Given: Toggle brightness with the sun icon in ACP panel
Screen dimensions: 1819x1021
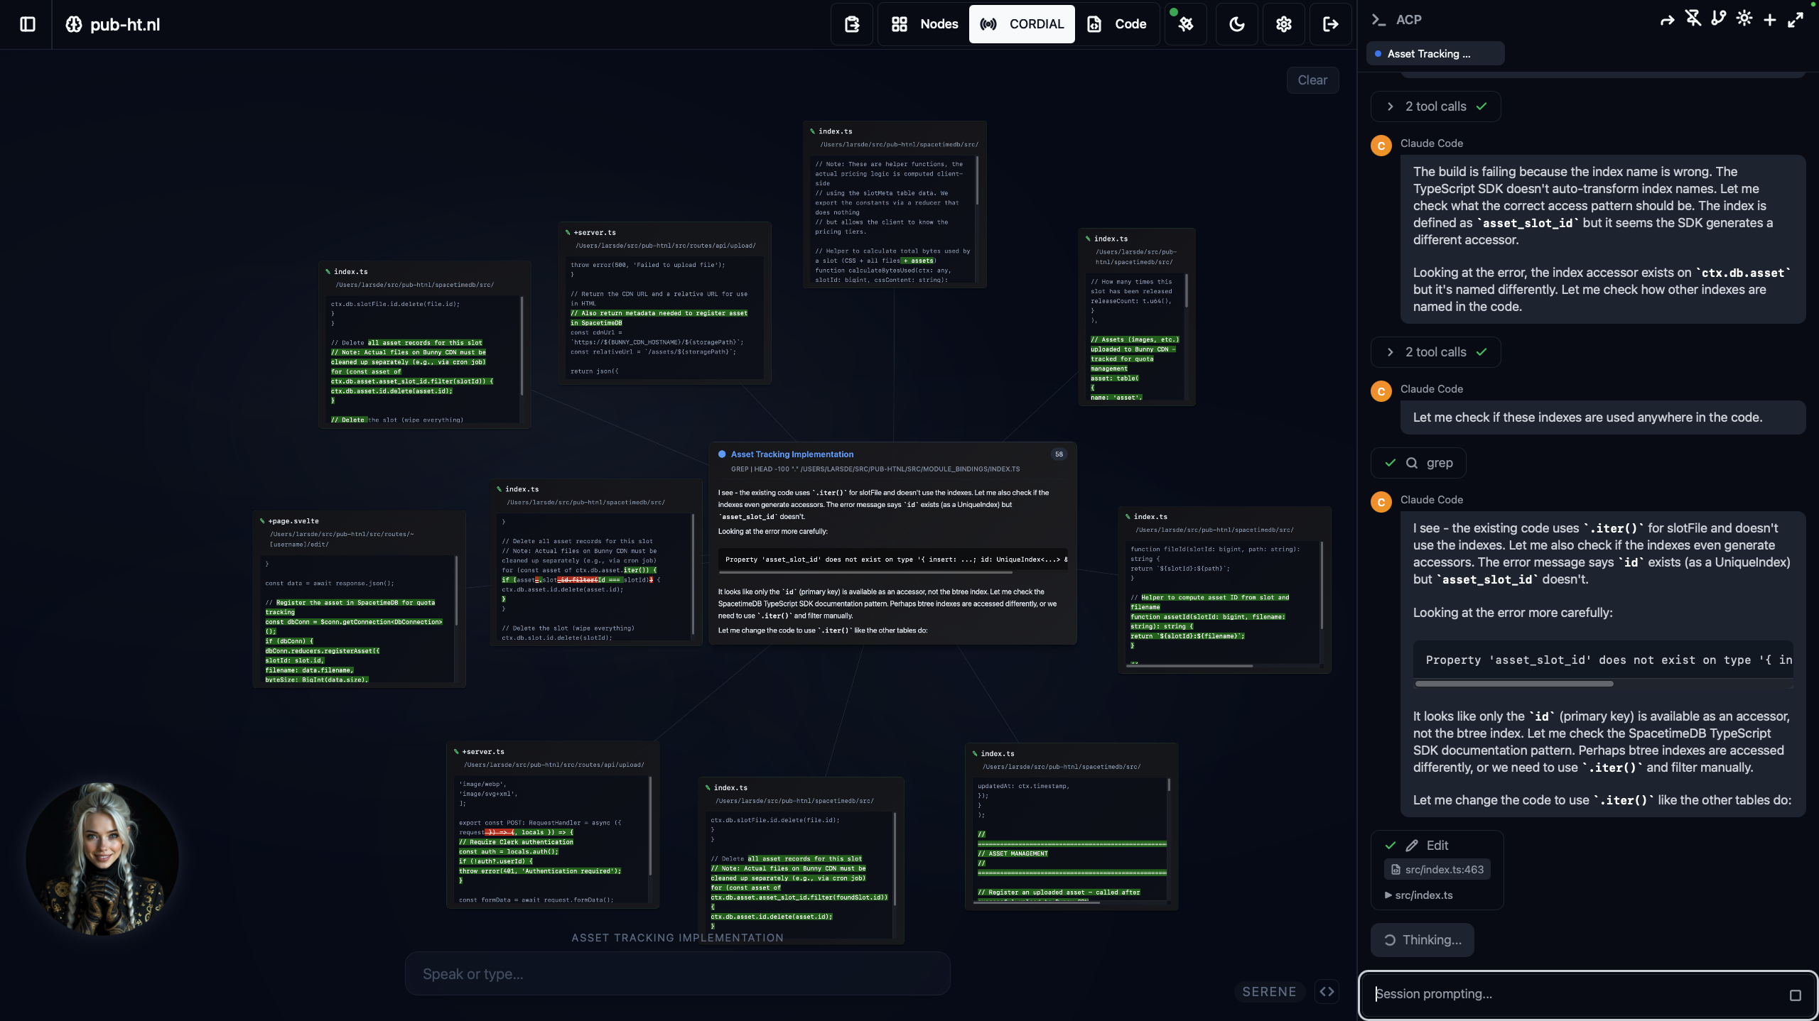Looking at the screenshot, I should (x=1744, y=19).
